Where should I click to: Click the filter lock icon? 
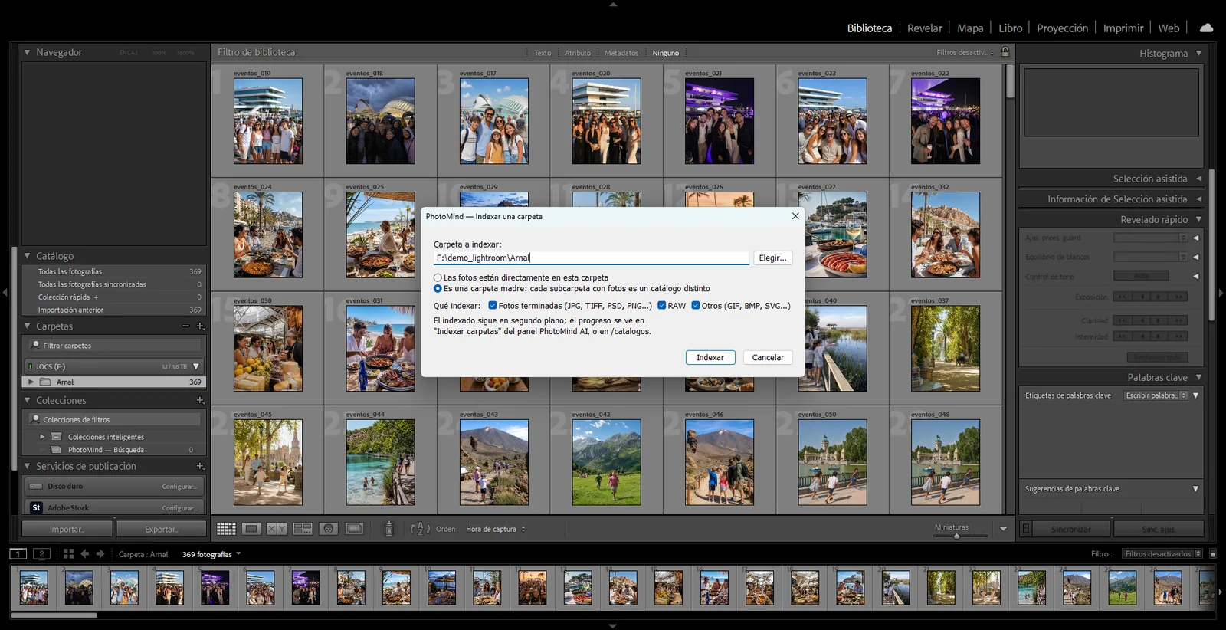[1005, 52]
